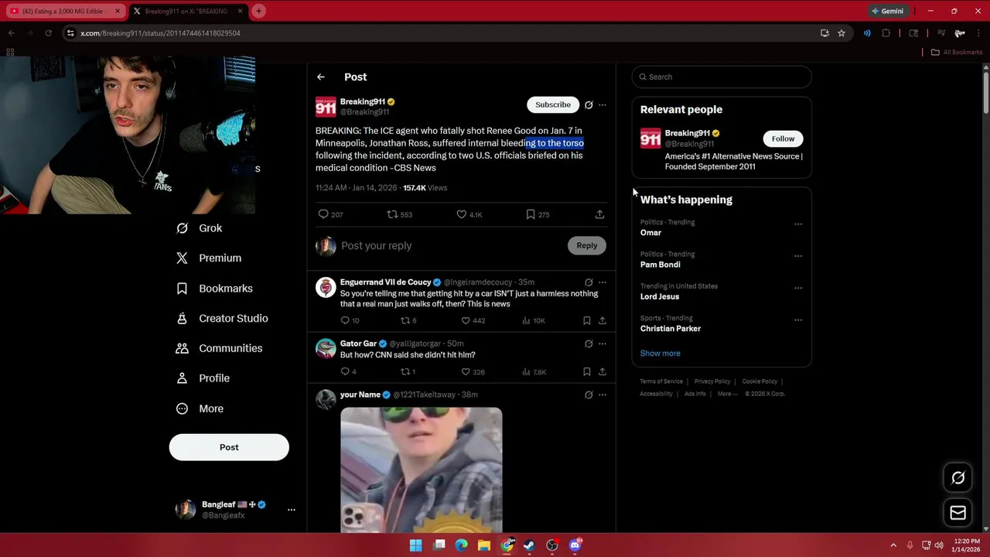Image resolution: width=990 pixels, height=557 pixels.
Task: View analytics showing 10K on Enguerrand reply
Action: [x=534, y=320]
